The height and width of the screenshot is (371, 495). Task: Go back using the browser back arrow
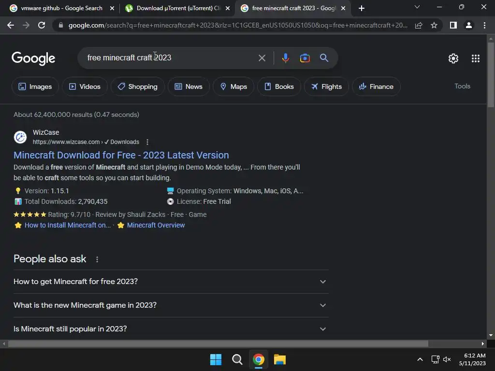pos(11,25)
